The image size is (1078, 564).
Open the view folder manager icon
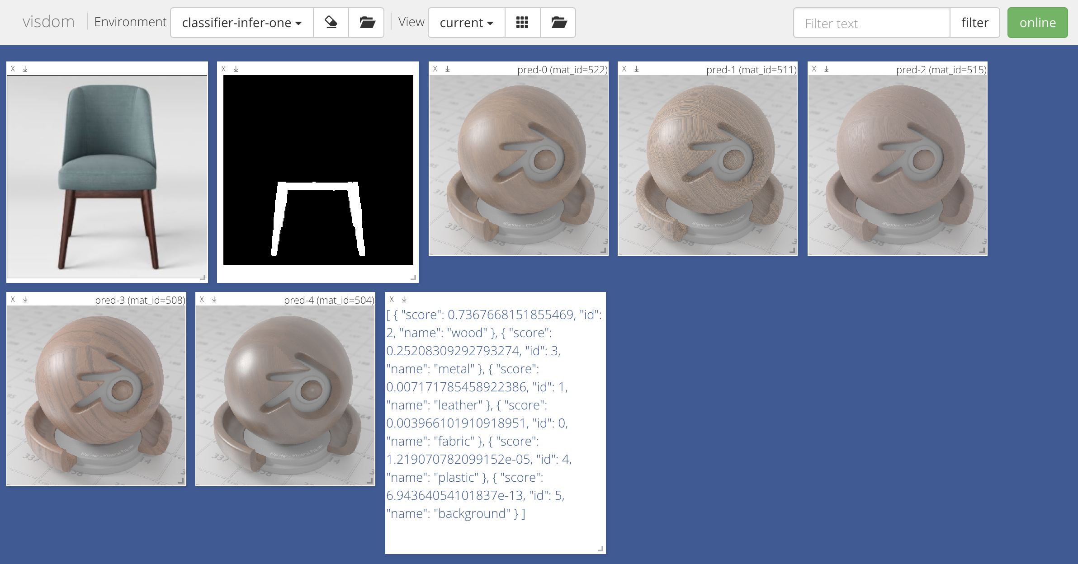tap(558, 23)
